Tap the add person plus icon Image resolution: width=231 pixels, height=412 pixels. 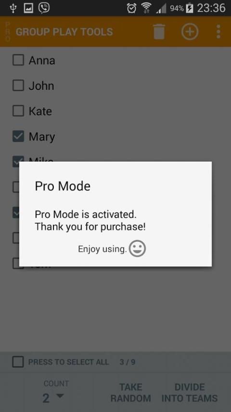click(190, 31)
